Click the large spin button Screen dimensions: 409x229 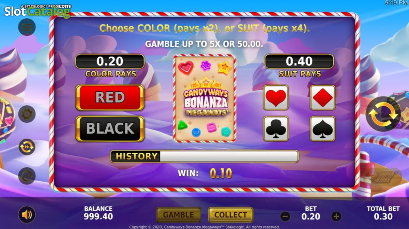pos(383,114)
